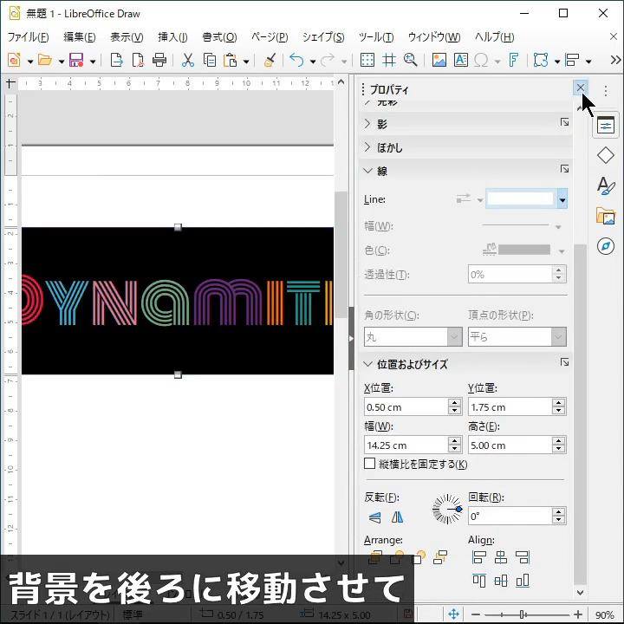Open the 挿入 menu
624x624 pixels.
click(172, 37)
